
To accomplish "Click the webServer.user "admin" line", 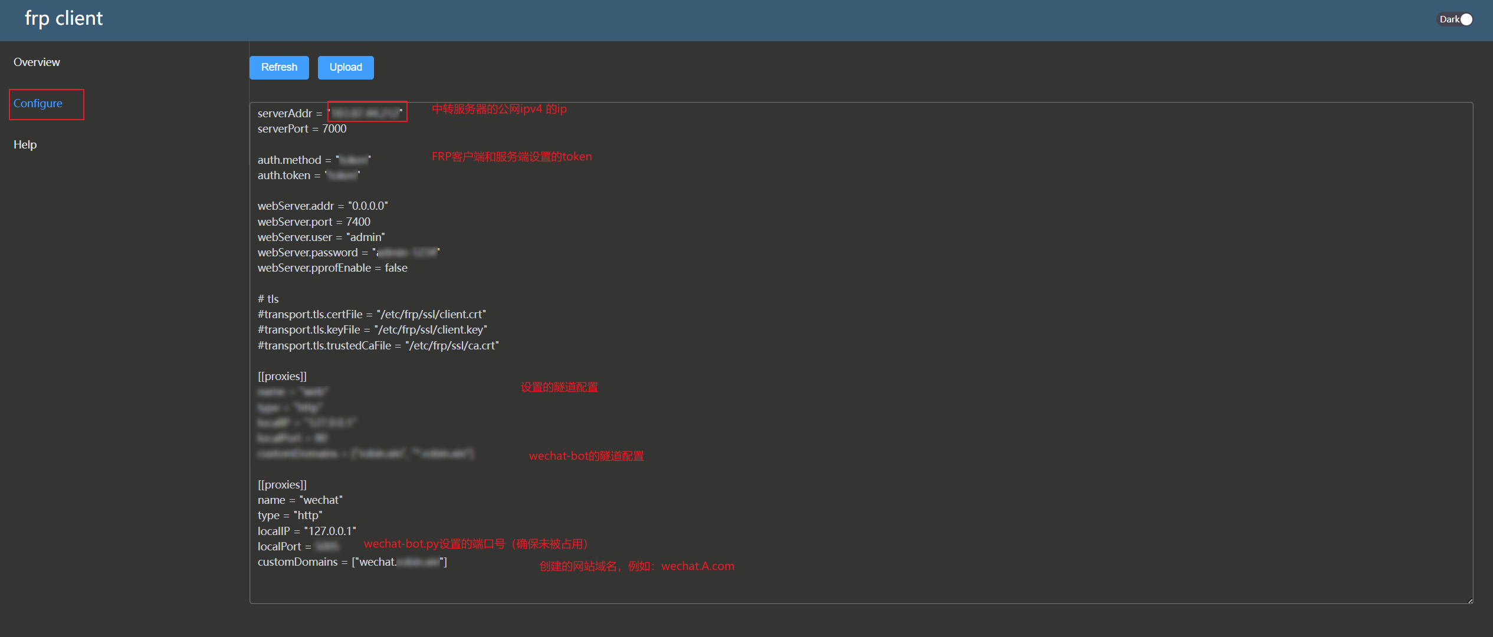I will (x=321, y=237).
